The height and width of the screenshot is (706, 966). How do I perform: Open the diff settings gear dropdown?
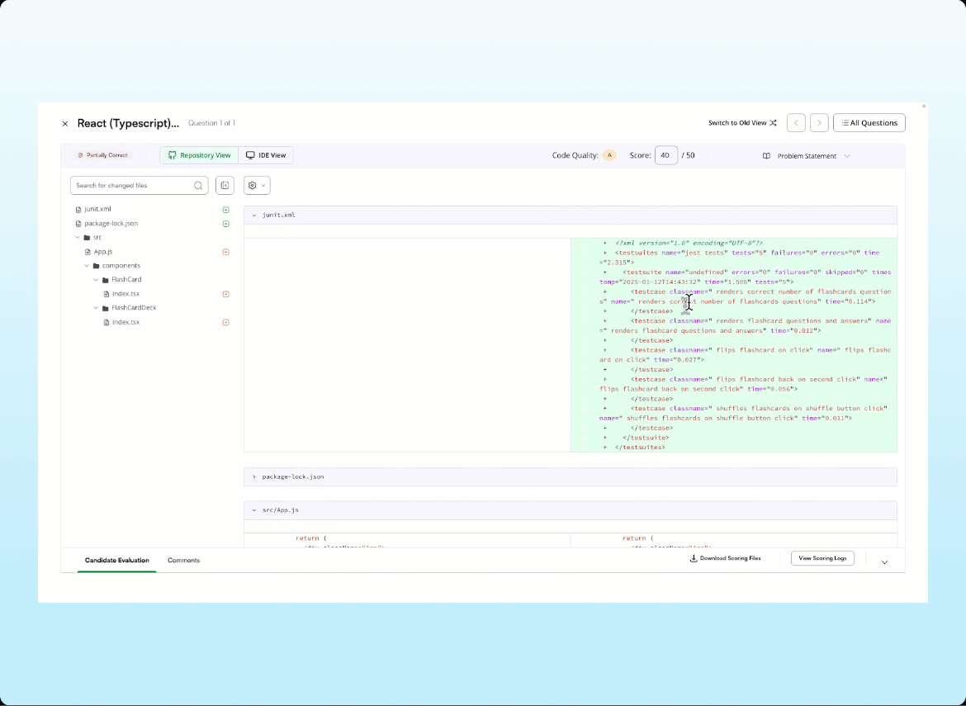(x=257, y=186)
